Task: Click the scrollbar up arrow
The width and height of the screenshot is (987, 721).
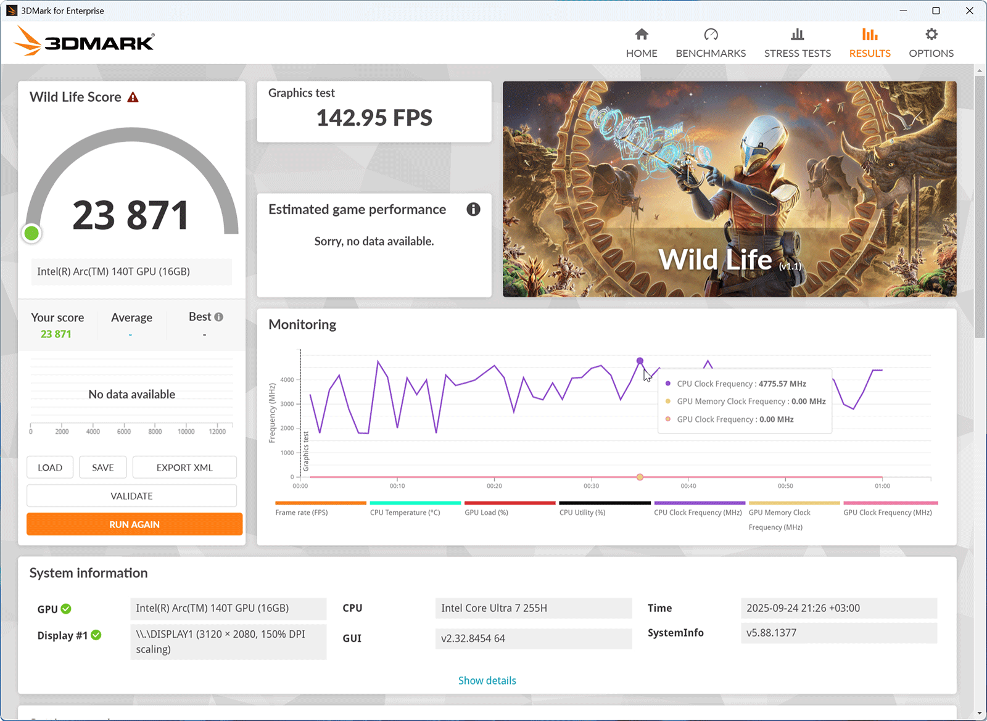Action: click(980, 71)
